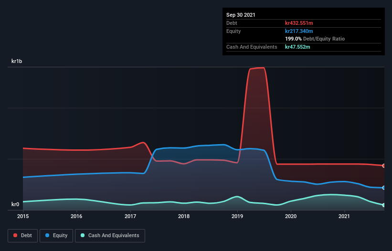Screen dimensions: 392x251
Task: Click the red Debt endpoint marker
Action: click(384, 166)
